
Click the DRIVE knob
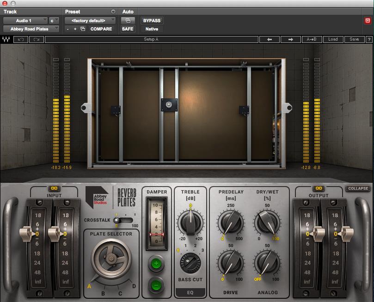click(230, 263)
